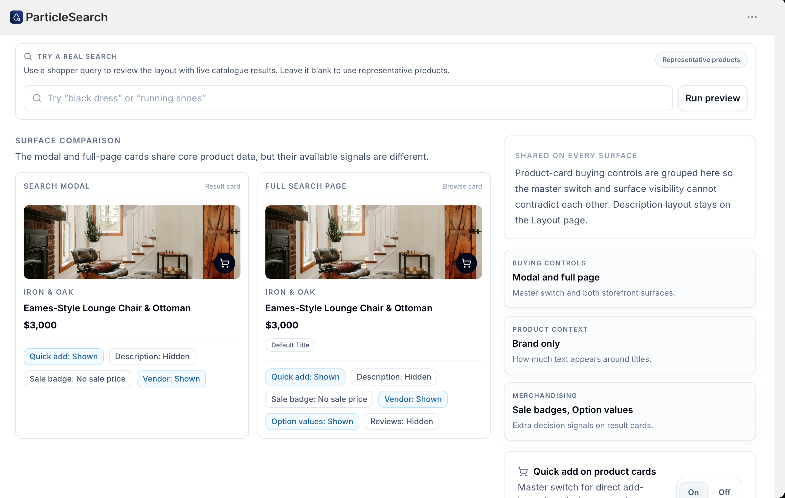Click the SURFACE COMPARISON heading
The width and height of the screenshot is (785, 498).
tap(68, 141)
